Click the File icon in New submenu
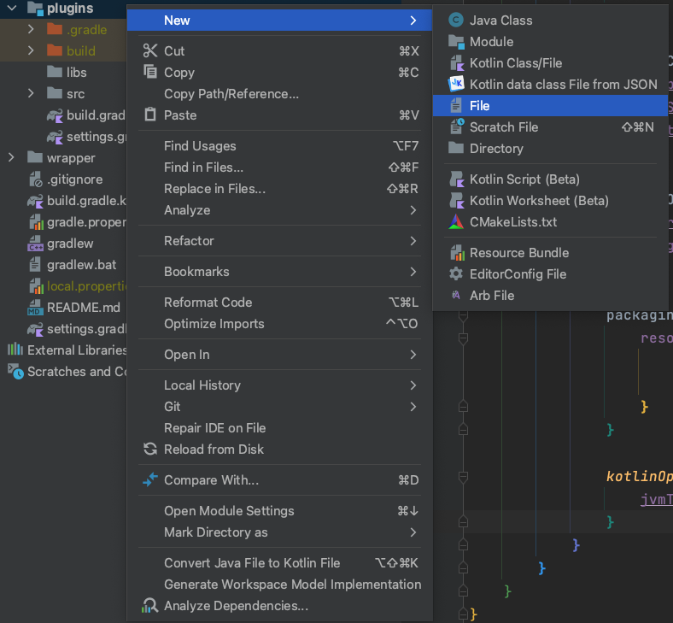The height and width of the screenshot is (623, 673). pyautogui.click(x=456, y=106)
